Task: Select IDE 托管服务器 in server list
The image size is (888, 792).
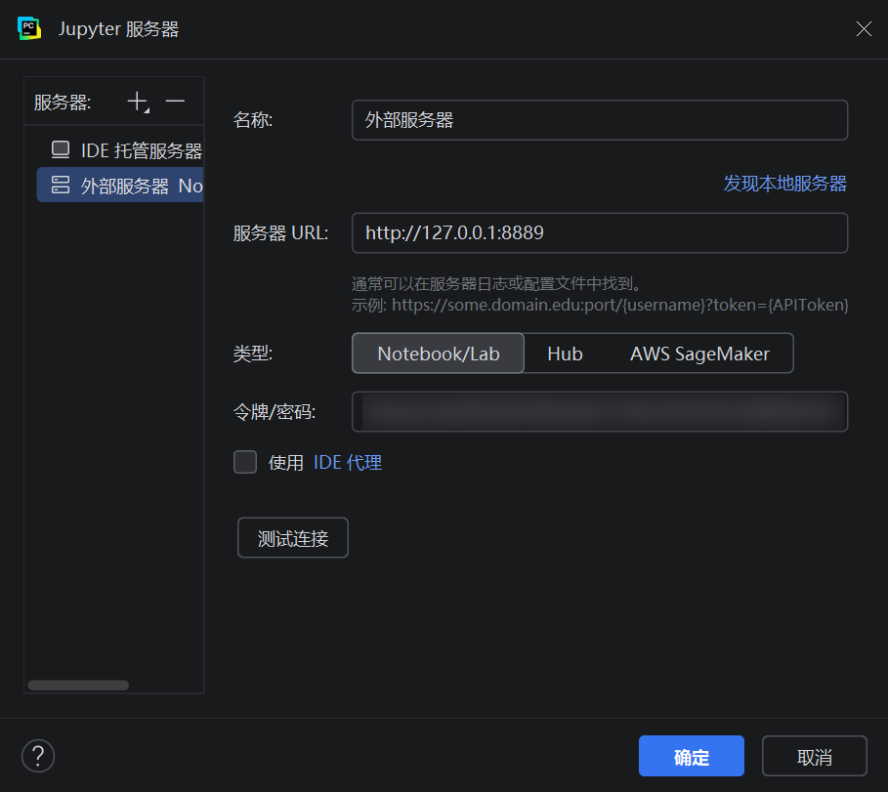Action: pyautogui.click(x=120, y=150)
